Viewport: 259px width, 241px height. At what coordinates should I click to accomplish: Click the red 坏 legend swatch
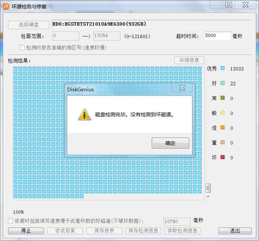tap(222, 157)
